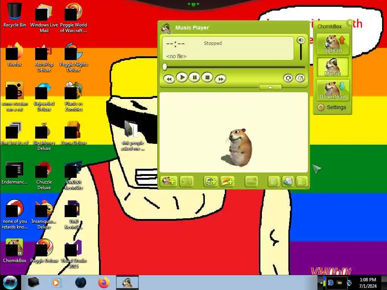The width and height of the screenshot is (387, 290).
Task: Open ChomikBox Settings
Action: click(x=332, y=107)
